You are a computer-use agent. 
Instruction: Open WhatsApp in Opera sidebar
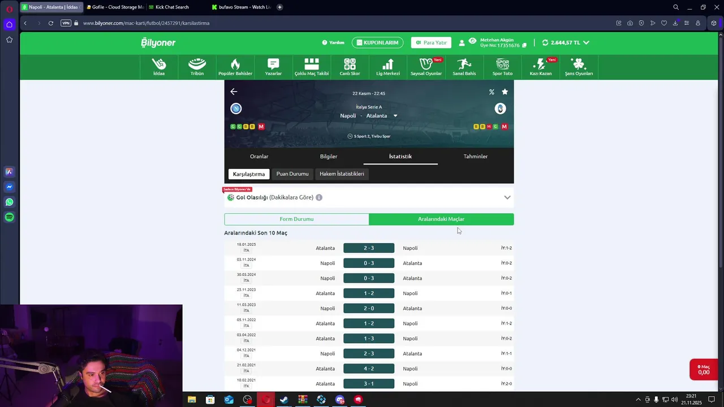pyautogui.click(x=10, y=202)
